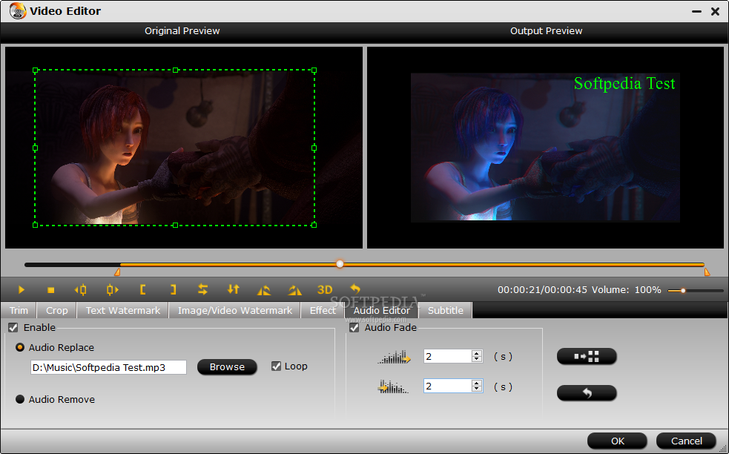Click the fade-out waveform icon
Viewport: 729px width, 454px height.
(393, 386)
